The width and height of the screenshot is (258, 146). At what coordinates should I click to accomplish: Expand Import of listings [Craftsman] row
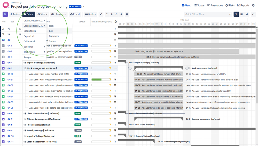pos(25,63)
